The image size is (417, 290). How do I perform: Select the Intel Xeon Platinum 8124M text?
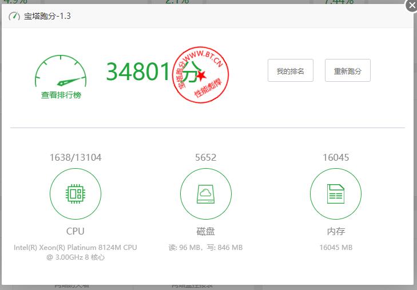tap(76, 248)
